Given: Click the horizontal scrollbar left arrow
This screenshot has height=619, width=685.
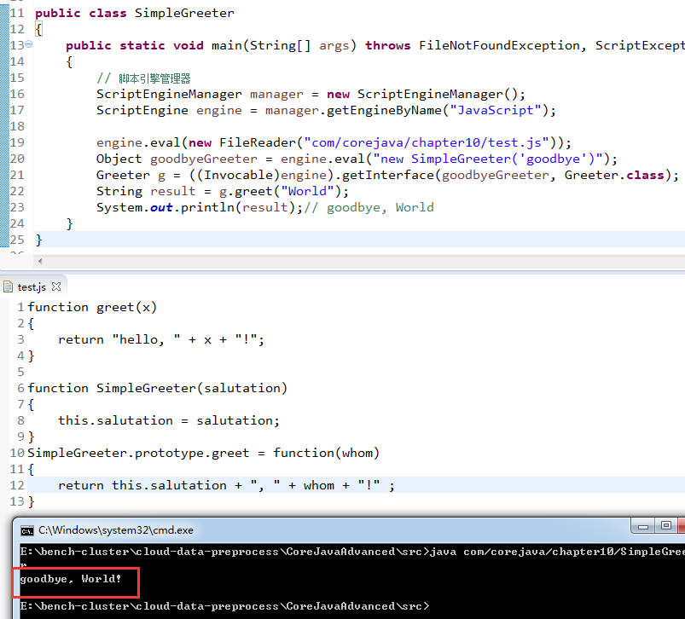Looking at the screenshot, I should 40,261.
